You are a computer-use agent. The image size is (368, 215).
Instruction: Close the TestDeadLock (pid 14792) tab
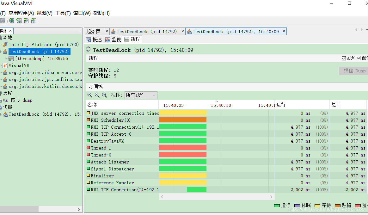183,31
